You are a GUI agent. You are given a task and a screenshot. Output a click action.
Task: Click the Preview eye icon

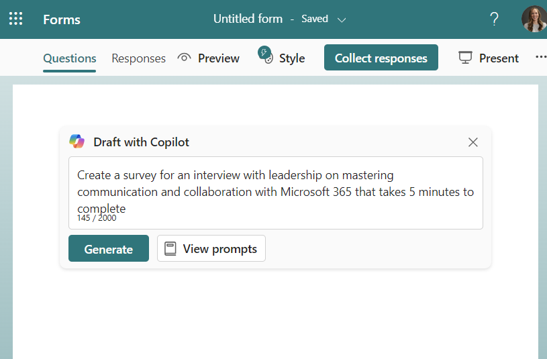(184, 58)
